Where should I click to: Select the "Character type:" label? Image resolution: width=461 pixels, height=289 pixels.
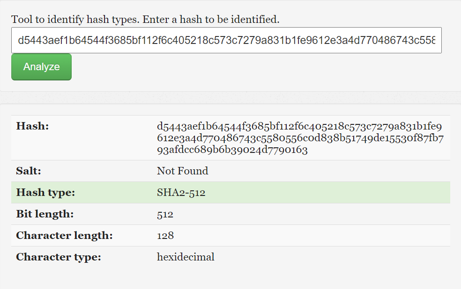click(59, 257)
